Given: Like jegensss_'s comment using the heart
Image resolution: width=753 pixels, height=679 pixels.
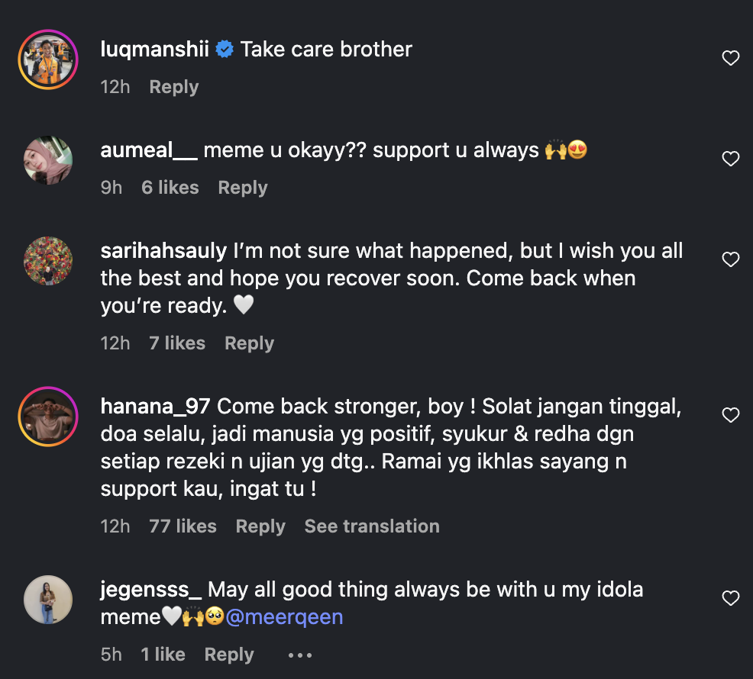Looking at the screenshot, I should (731, 598).
